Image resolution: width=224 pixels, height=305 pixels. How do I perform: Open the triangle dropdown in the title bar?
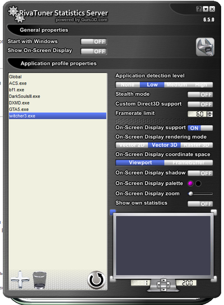coord(206,9)
